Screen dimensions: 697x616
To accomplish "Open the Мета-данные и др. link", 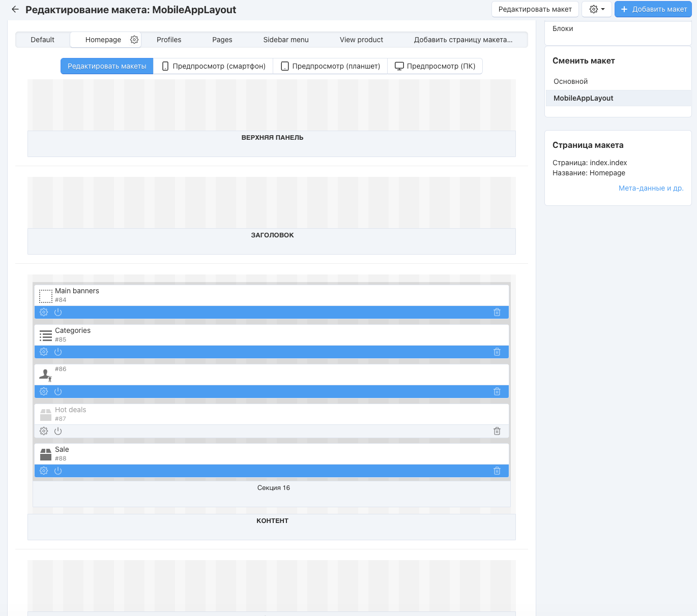I will click(x=651, y=188).
